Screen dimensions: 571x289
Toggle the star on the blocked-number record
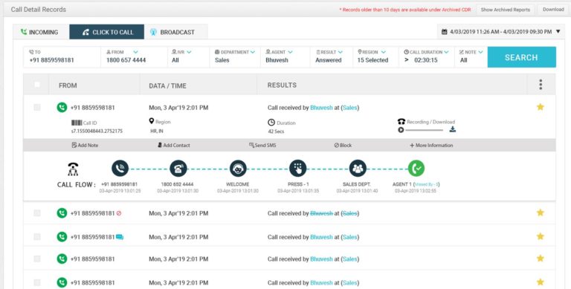(x=540, y=212)
